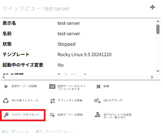Image resolution: width=163 pixels, height=138 pixels.
Task: Click the クイックビュー: test-server title
Action: tap(36, 8)
